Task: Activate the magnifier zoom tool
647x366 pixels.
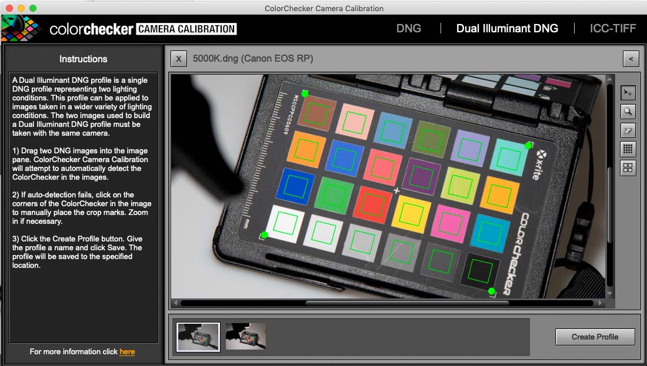Action: point(628,112)
